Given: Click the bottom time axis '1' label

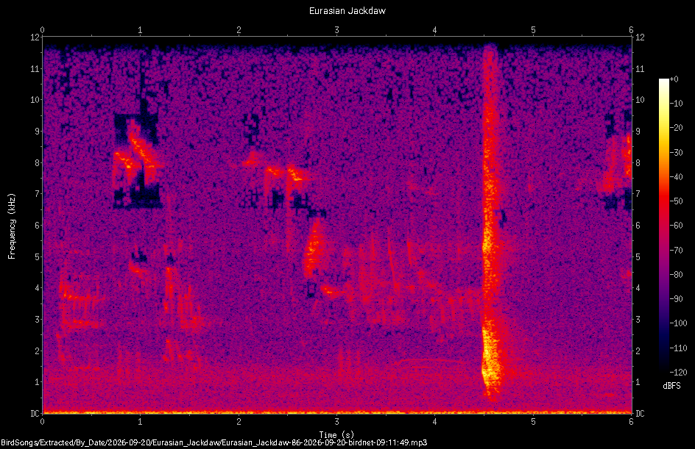Looking at the screenshot, I should pyautogui.click(x=140, y=422).
